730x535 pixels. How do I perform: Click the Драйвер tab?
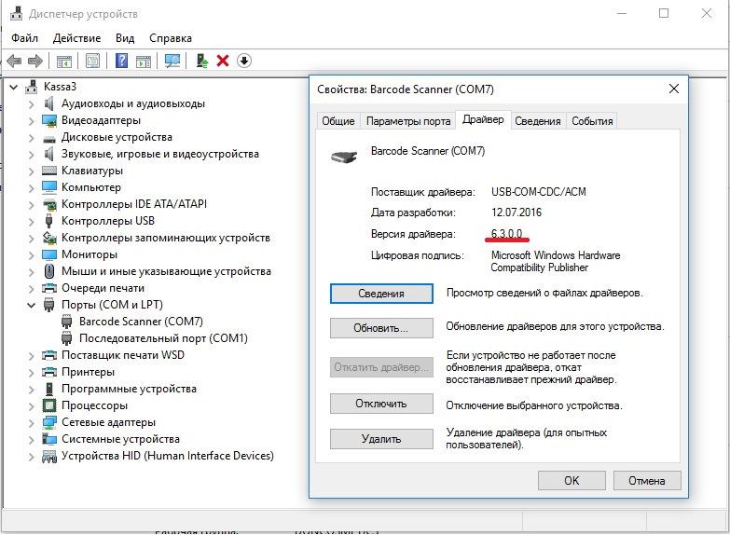click(483, 119)
